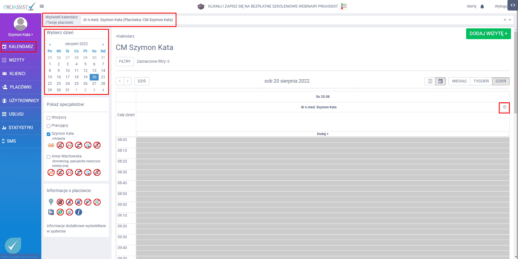Click the crossed children icon under Anna Wachowska
The width and height of the screenshot is (518, 259).
click(x=51, y=172)
